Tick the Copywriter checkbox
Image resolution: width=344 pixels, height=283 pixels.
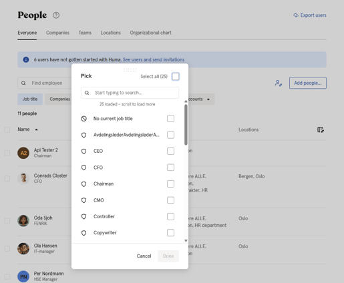[170, 233]
